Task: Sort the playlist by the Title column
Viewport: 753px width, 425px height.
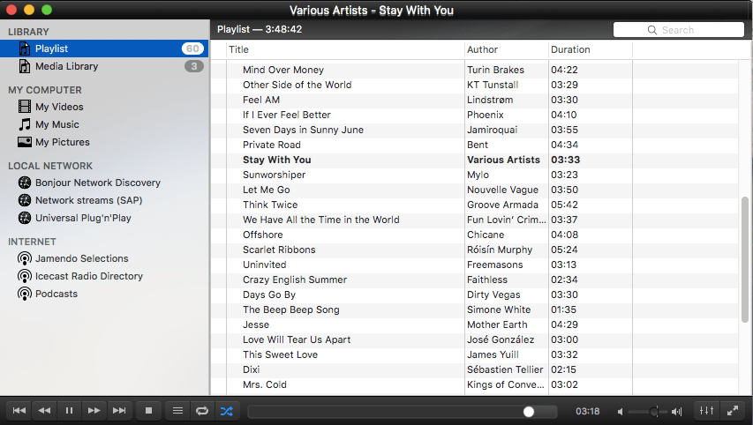Action: [x=344, y=49]
